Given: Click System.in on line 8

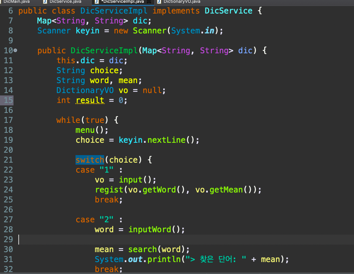Looking at the screenshot, I should point(193,31).
